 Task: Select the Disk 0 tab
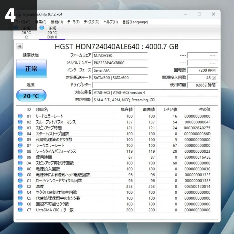[52, 33]
